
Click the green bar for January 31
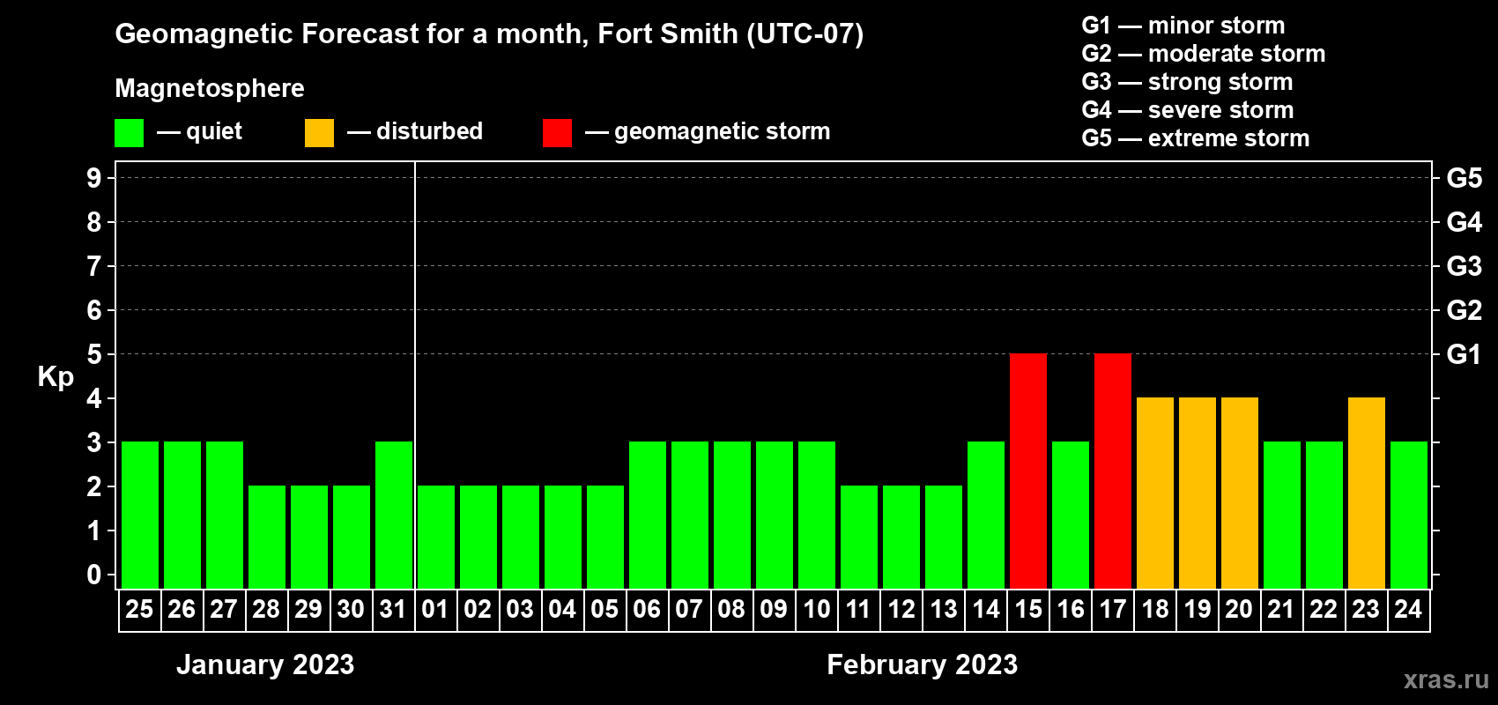[394, 515]
